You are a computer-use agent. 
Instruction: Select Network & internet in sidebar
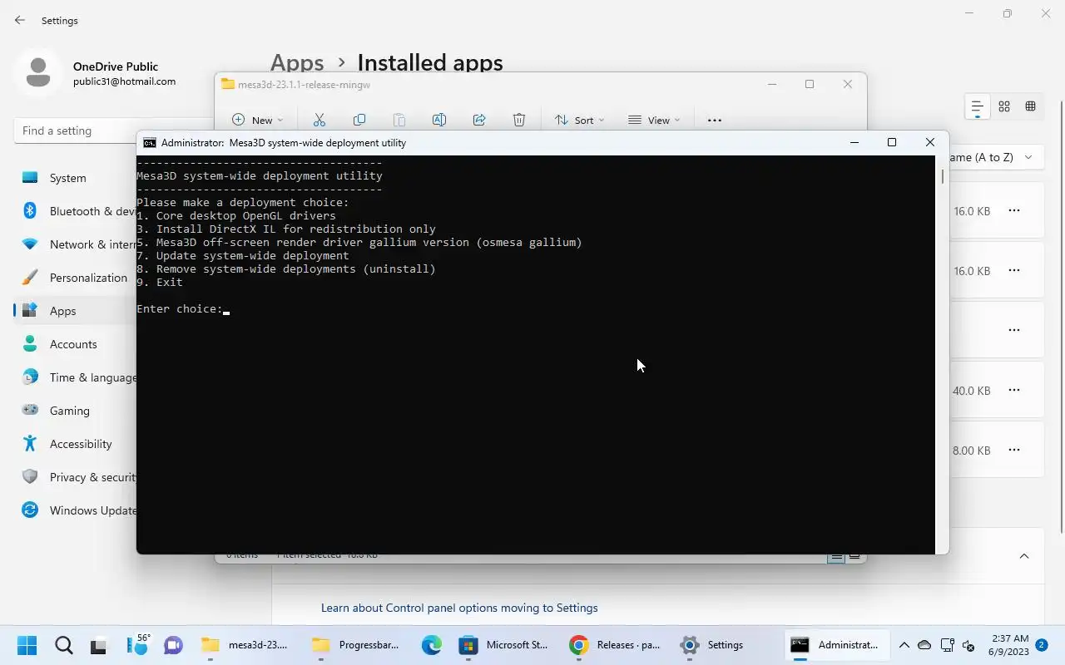pyautogui.click(x=75, y=244)
